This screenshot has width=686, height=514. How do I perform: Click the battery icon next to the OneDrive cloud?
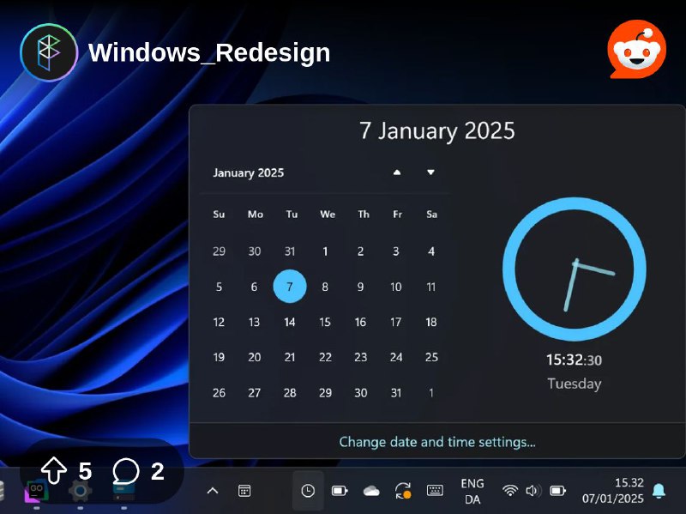tap(340, 491)
